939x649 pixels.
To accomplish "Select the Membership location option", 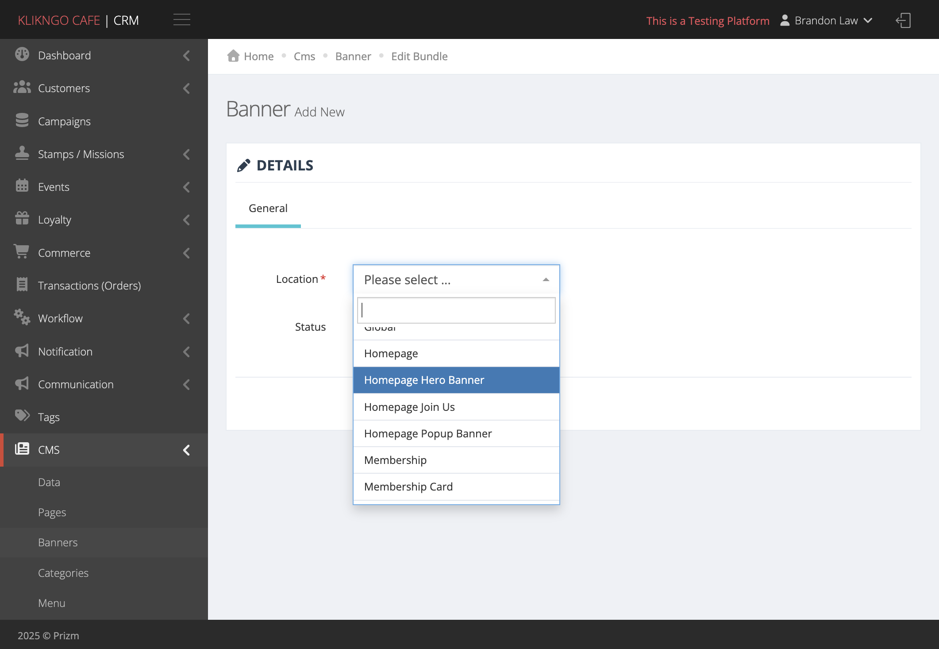I will pyautogui.click(x=456, y=460).
